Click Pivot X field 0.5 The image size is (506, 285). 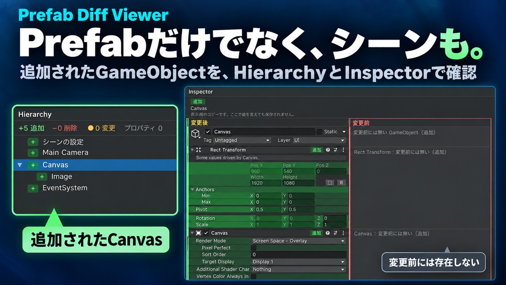pos(268,209)
